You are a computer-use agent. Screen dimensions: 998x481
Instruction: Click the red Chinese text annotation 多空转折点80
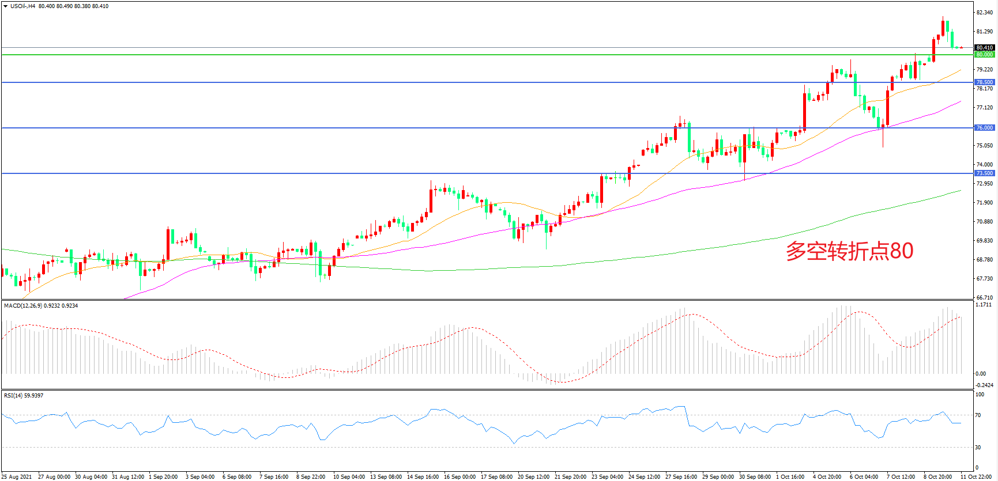pyautogui.click(x=849, y=251)
